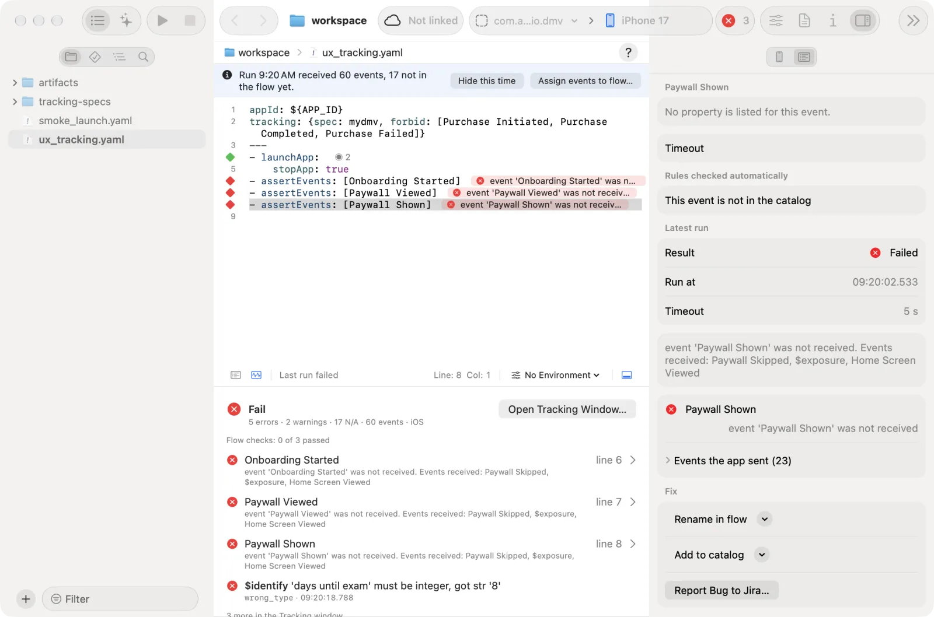
Task: Stop the running flow
Action: tap(190, 21)
